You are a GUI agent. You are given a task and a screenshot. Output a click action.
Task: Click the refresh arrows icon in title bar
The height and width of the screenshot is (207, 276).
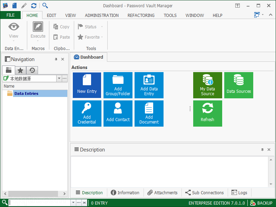33,6
